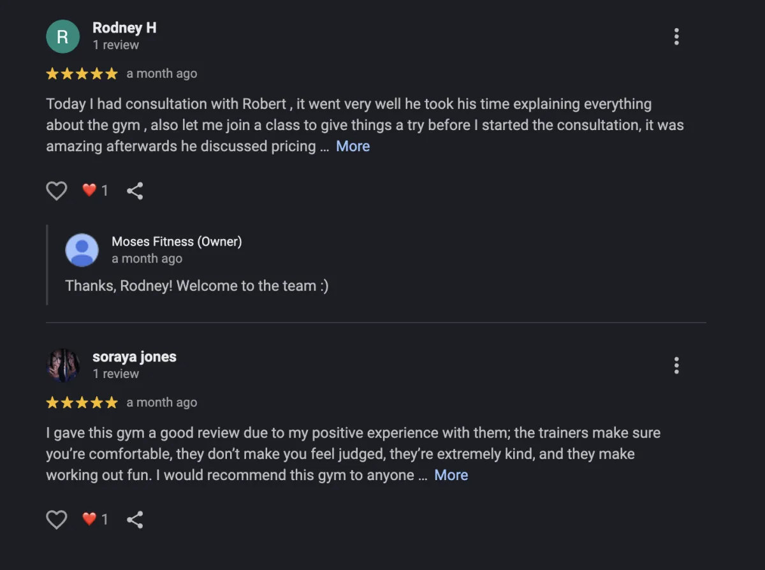Click Rodney H's green avatar
Image resolution: width=765 pixels, height=570 pixels.
[62, 37]
